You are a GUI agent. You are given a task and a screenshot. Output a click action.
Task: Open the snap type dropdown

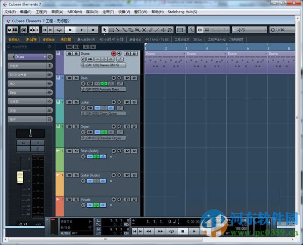click(218, 30)
